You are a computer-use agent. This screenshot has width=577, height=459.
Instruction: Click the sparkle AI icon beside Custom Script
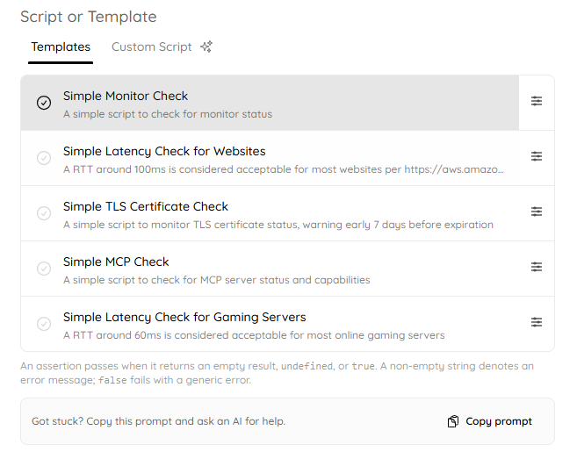206,47
